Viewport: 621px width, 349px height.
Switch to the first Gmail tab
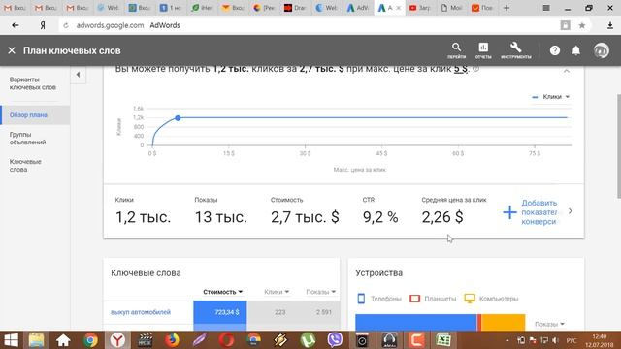pyautogui.click(x=15, y=8)
